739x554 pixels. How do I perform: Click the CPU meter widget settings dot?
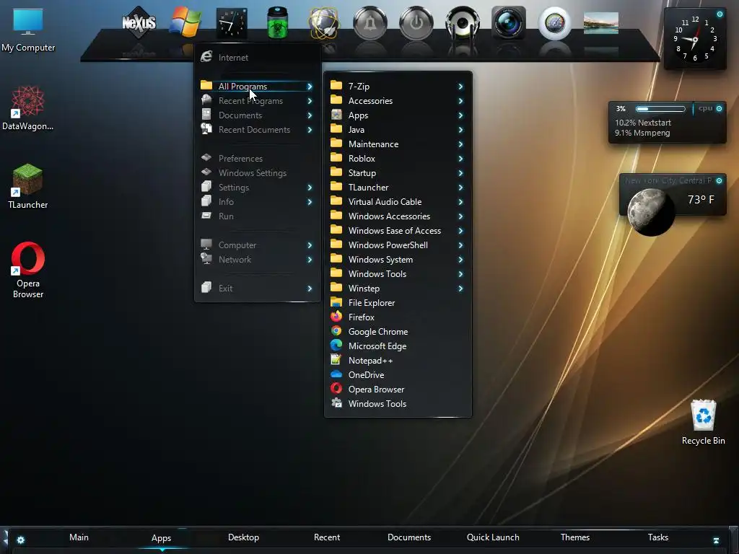[720, 108]
